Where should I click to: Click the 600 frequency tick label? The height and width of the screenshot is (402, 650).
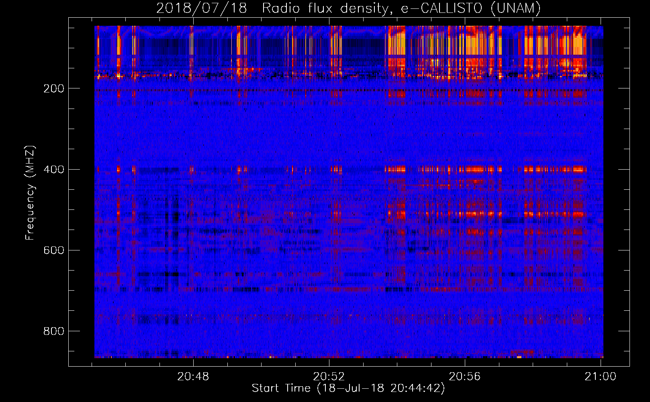[x=54, y=250]
